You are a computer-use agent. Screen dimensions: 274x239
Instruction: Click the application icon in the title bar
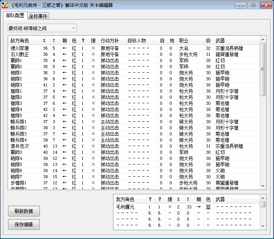click(x=5, y=5)
